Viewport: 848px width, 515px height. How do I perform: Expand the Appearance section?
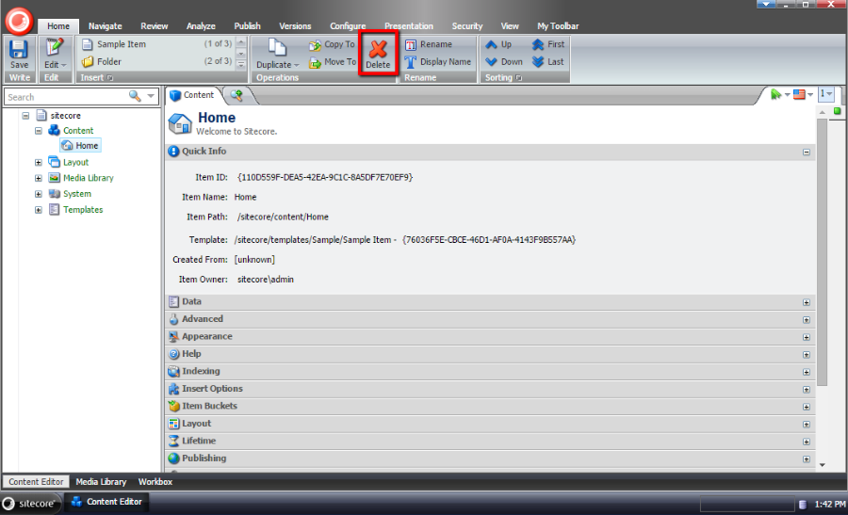[x=807, y=337]
